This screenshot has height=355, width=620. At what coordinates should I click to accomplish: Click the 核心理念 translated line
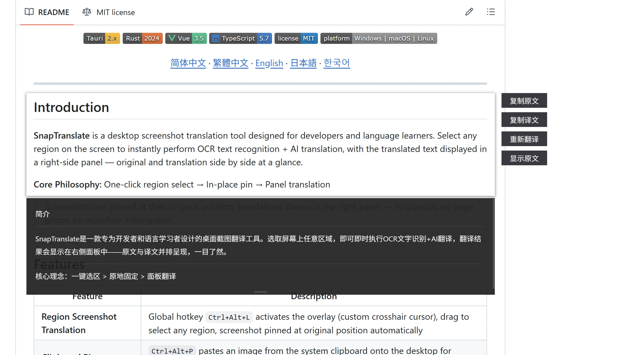click(106, 276)
